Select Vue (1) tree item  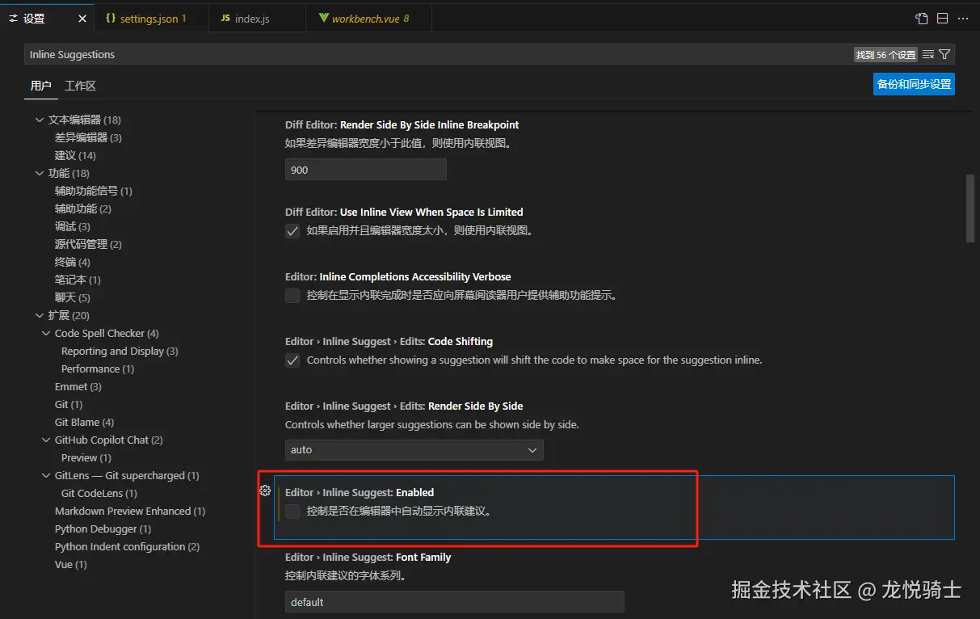point(70,564)
